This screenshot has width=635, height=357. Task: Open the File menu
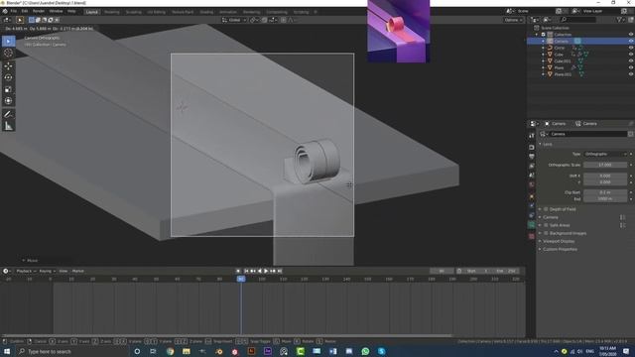click(x=14, y=11)
